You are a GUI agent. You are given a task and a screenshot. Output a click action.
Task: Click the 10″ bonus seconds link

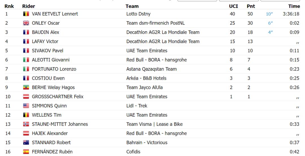click(x=269, y=14)
